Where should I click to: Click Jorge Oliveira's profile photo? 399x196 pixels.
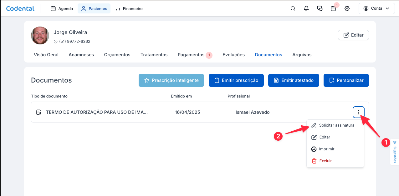click(x=40, y=36)
